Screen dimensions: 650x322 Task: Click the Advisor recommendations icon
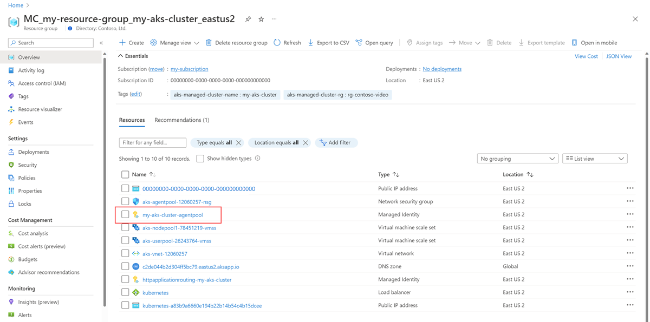coord(11,272)
